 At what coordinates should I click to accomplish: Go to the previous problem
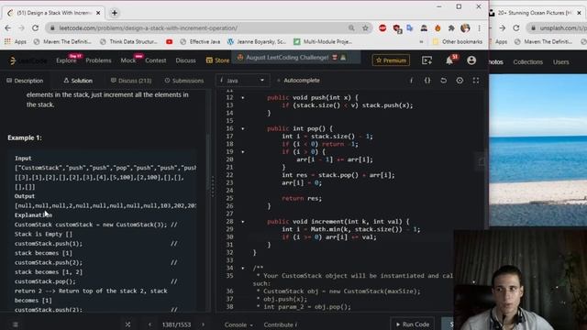pyautogui.click(x=150, y=324)
